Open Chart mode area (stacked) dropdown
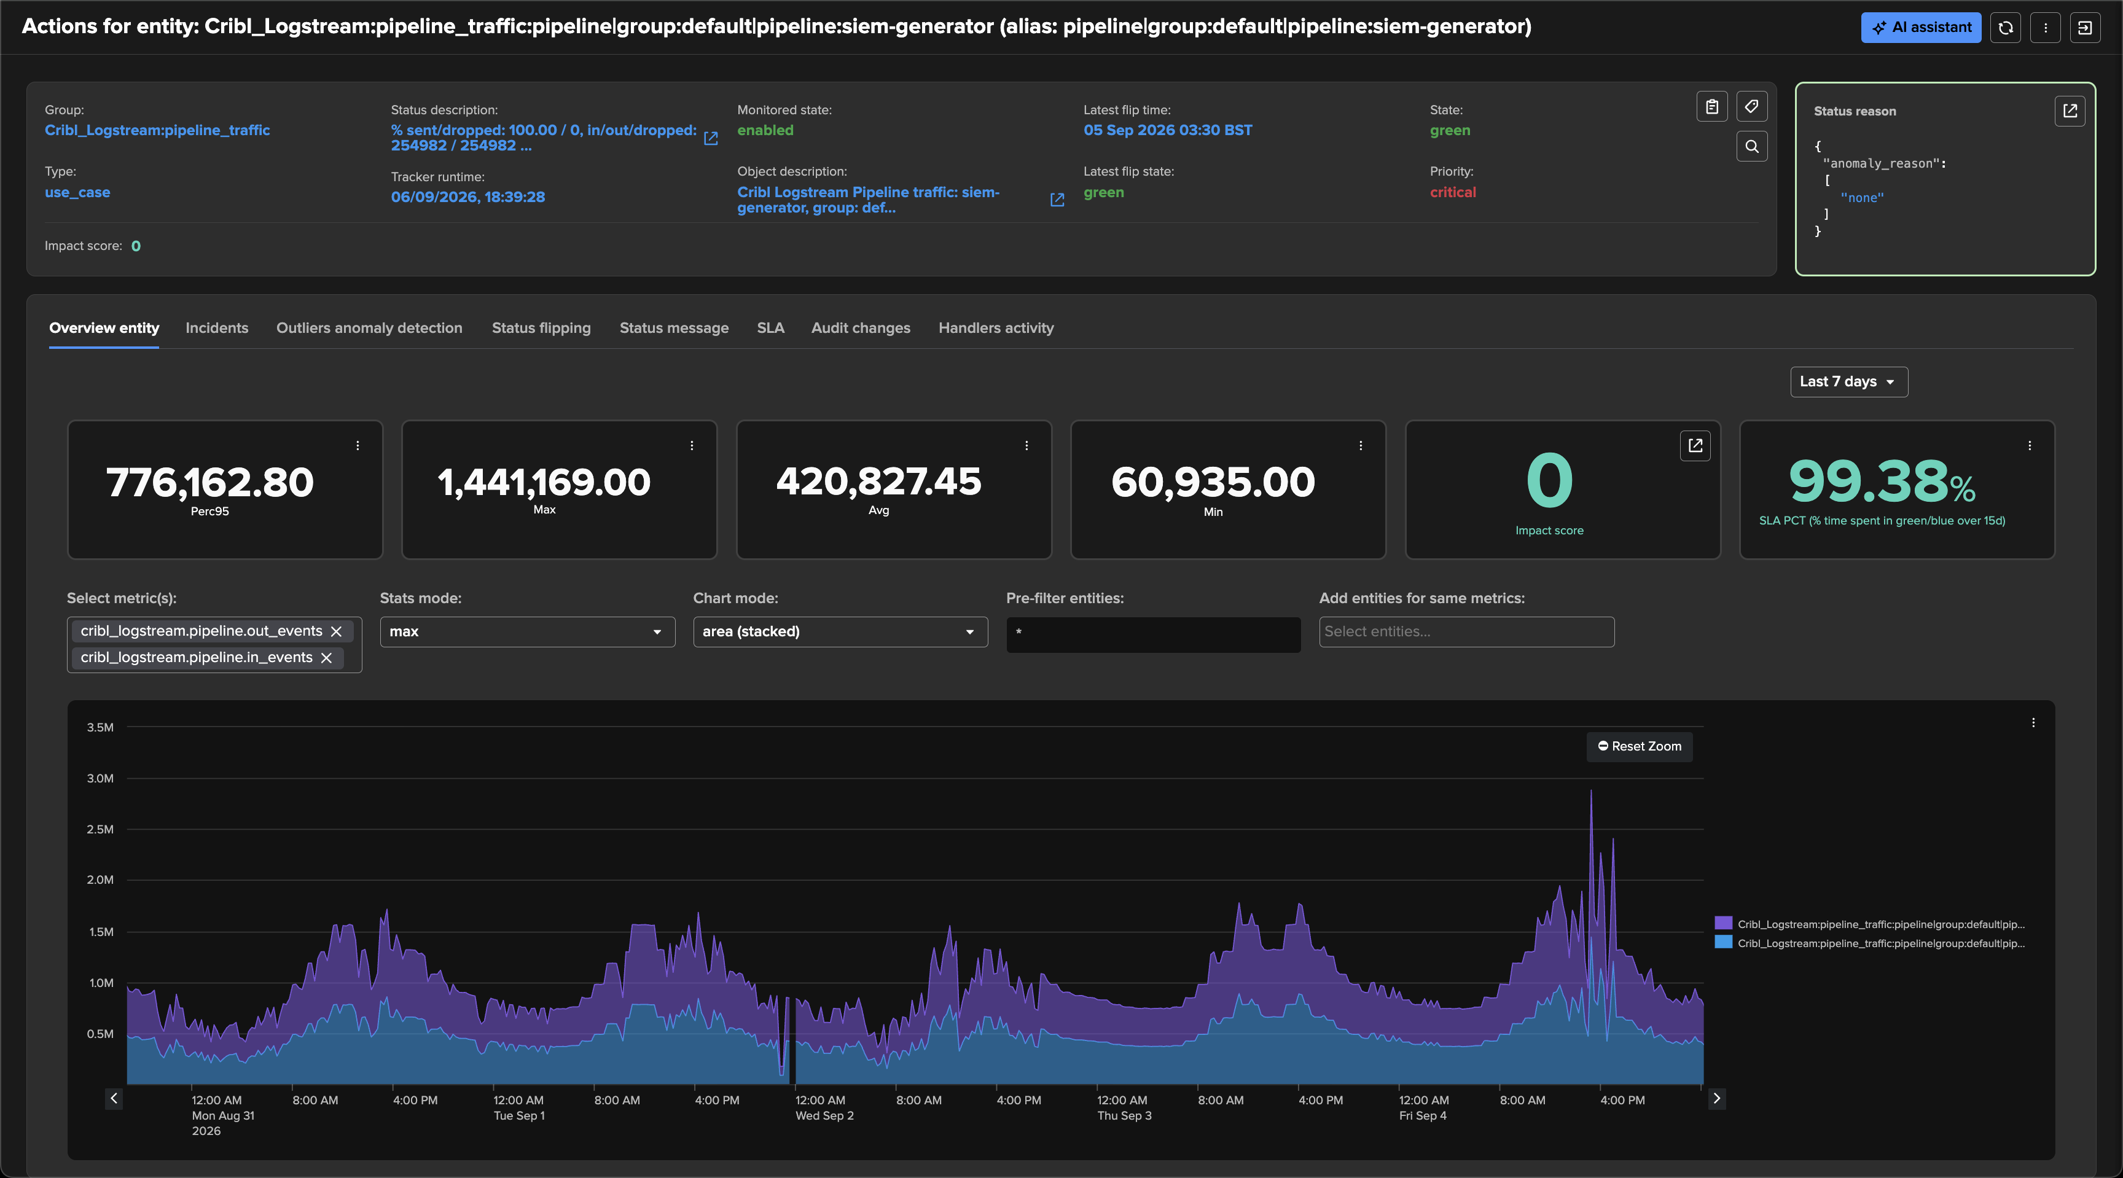Screen dimensions: 2123x1178 (x=840, y=632)
